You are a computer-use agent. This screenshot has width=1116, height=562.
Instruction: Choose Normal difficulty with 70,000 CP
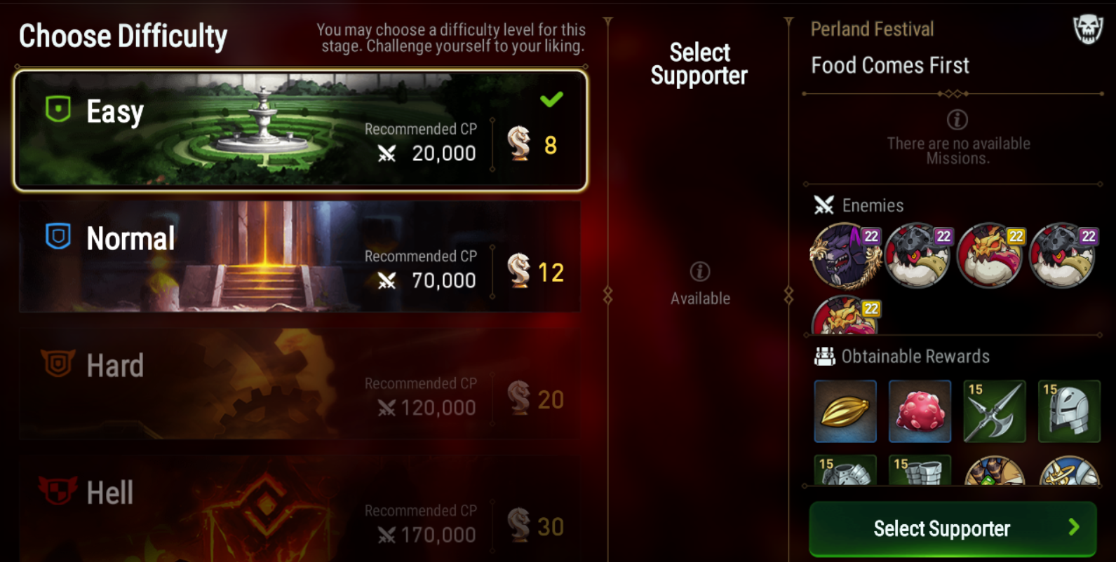coord(300,256)
